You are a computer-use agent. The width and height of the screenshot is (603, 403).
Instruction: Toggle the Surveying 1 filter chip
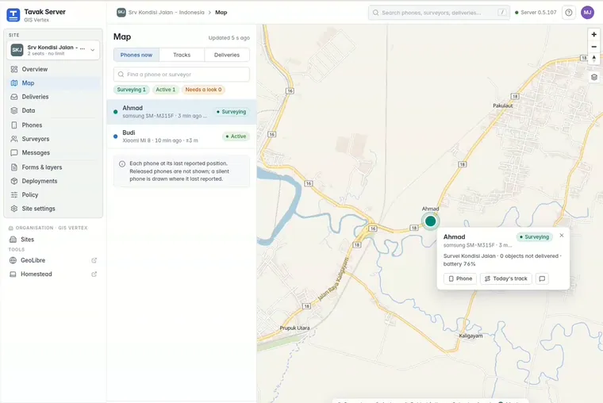coord(132,90)
